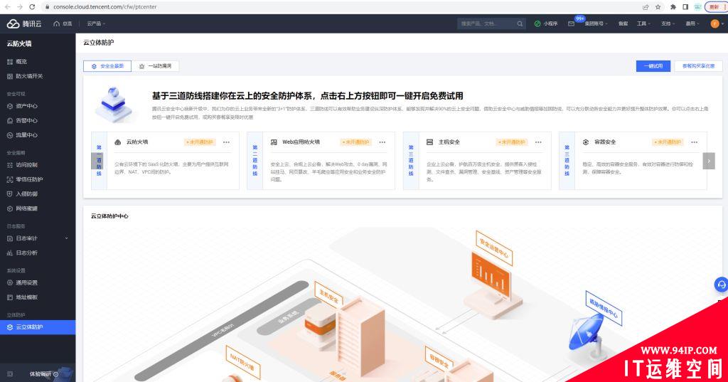The width and height of the screenshot is (728, 382).
Task: Click 容器安全 card's orange status tag
Action: [668, 142]
